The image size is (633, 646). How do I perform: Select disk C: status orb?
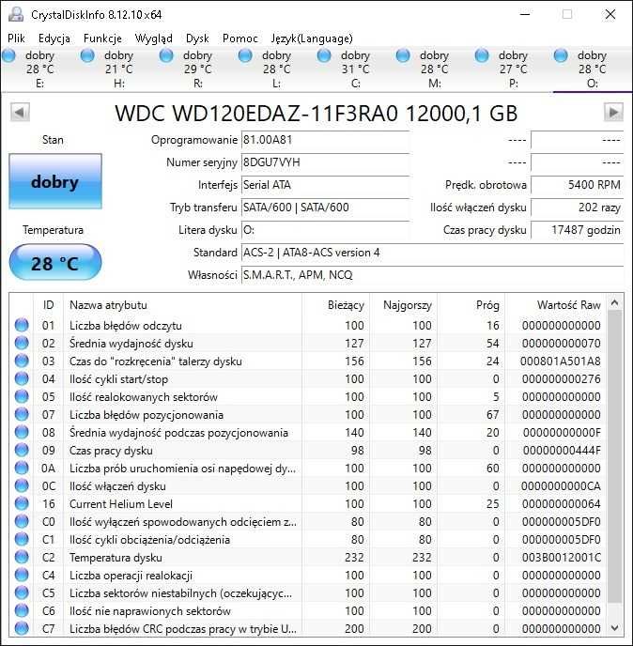(x=324, y=55)
